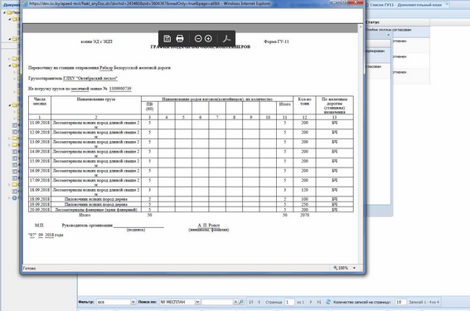Click the page number input field

pyautogui.click(x=289, y=302)
